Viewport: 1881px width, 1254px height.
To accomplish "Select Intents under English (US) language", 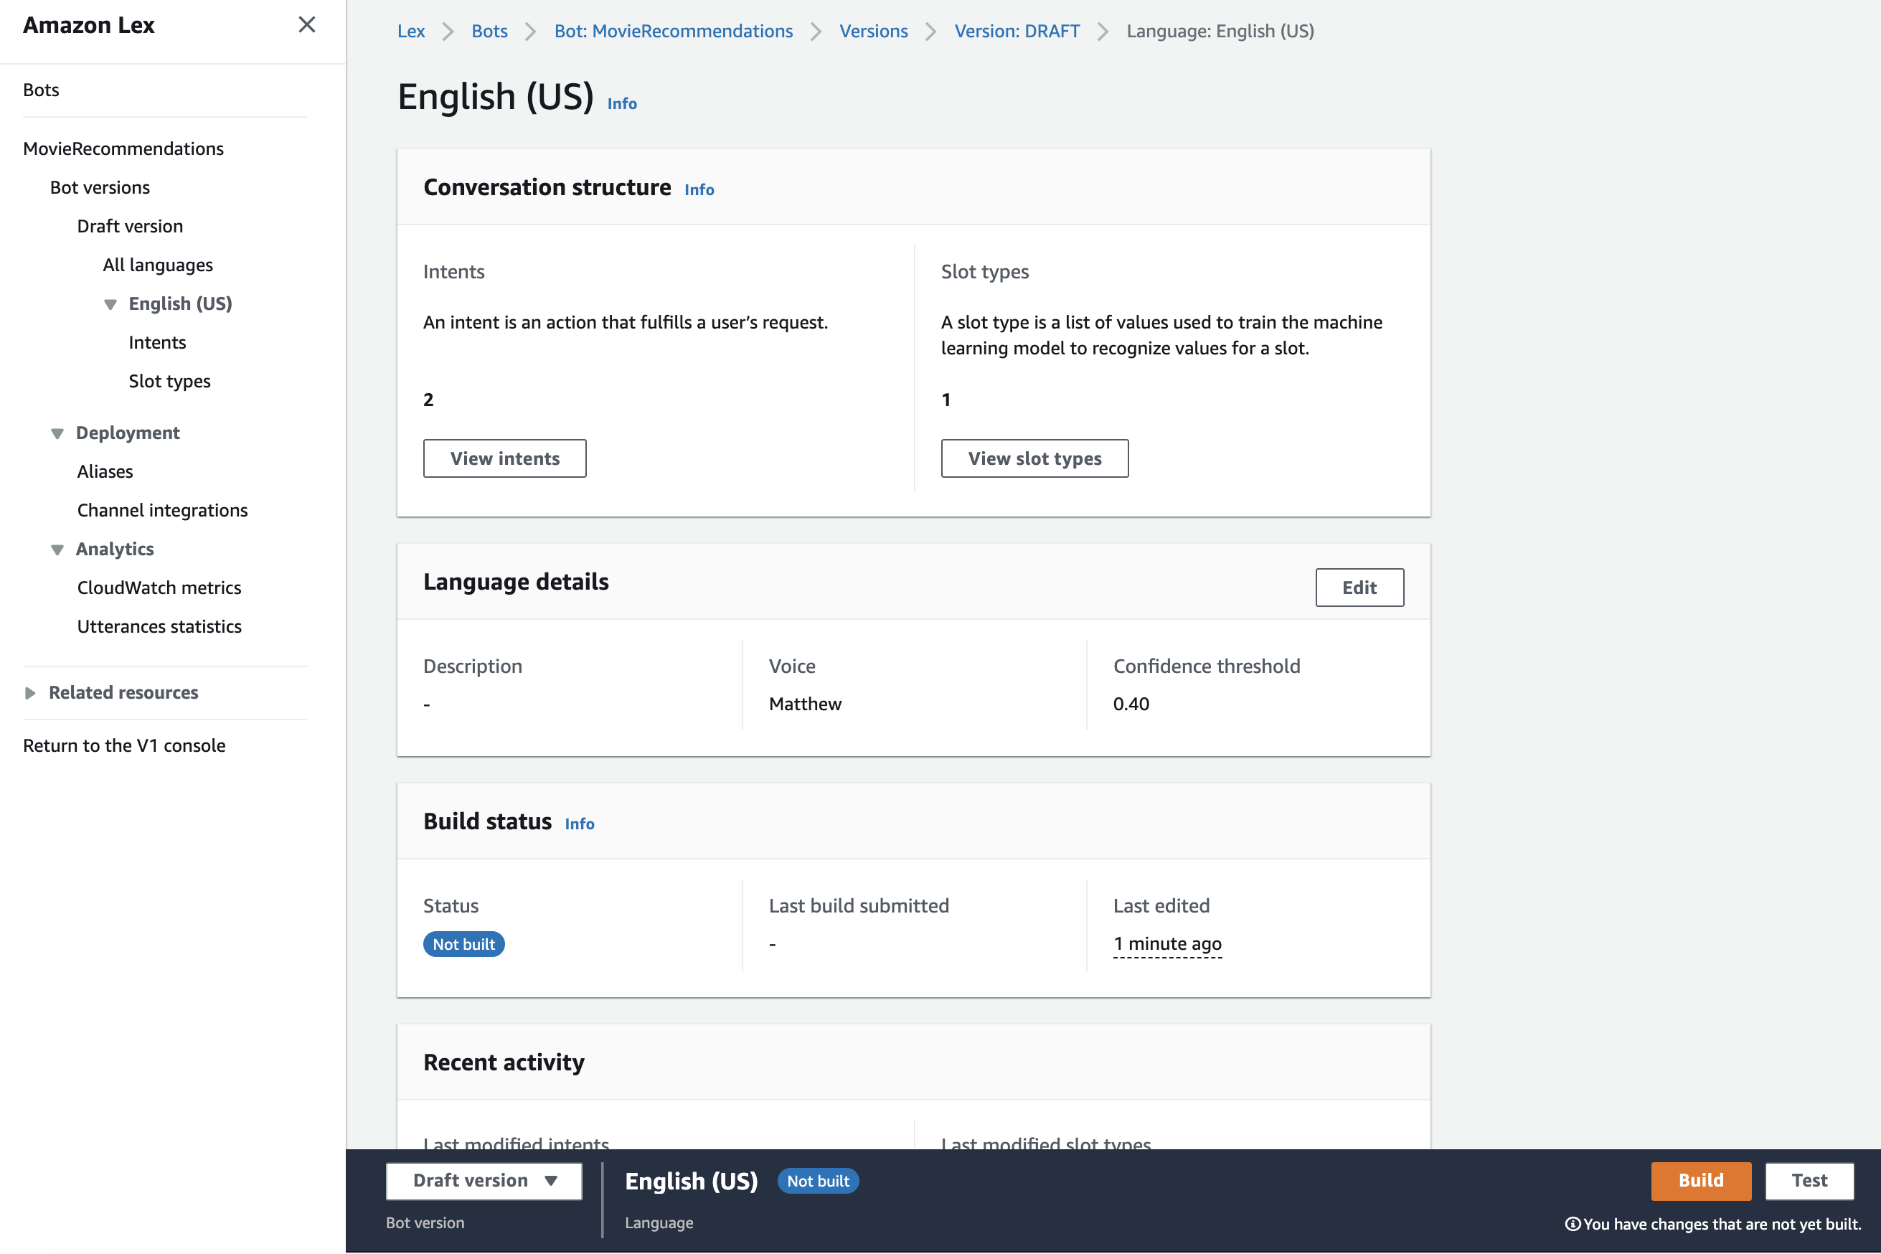I will (x=158, y=341).
